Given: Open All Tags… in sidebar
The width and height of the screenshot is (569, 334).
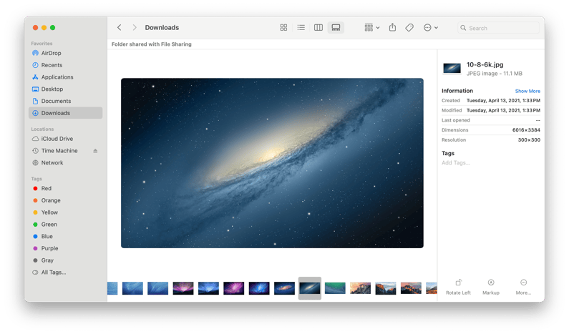Looking at the screenshot, I should tap(65, 272).
